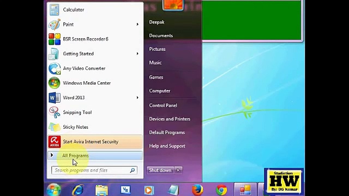Image resolution: width=349 pixels, height=196 pixels.
Task: Launch Any Video Converter icon
Action: coord(55,69)
